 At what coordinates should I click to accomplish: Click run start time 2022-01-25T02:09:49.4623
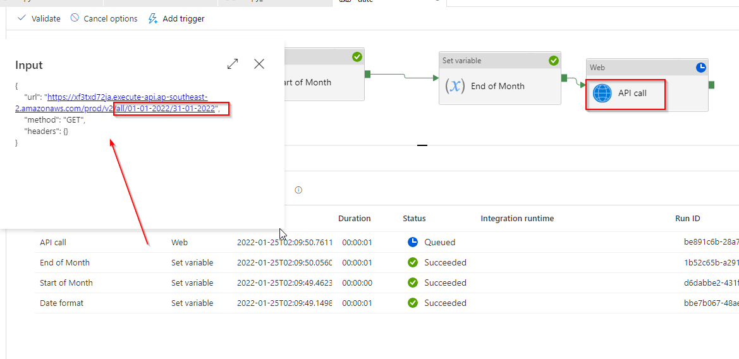point(284,283)
